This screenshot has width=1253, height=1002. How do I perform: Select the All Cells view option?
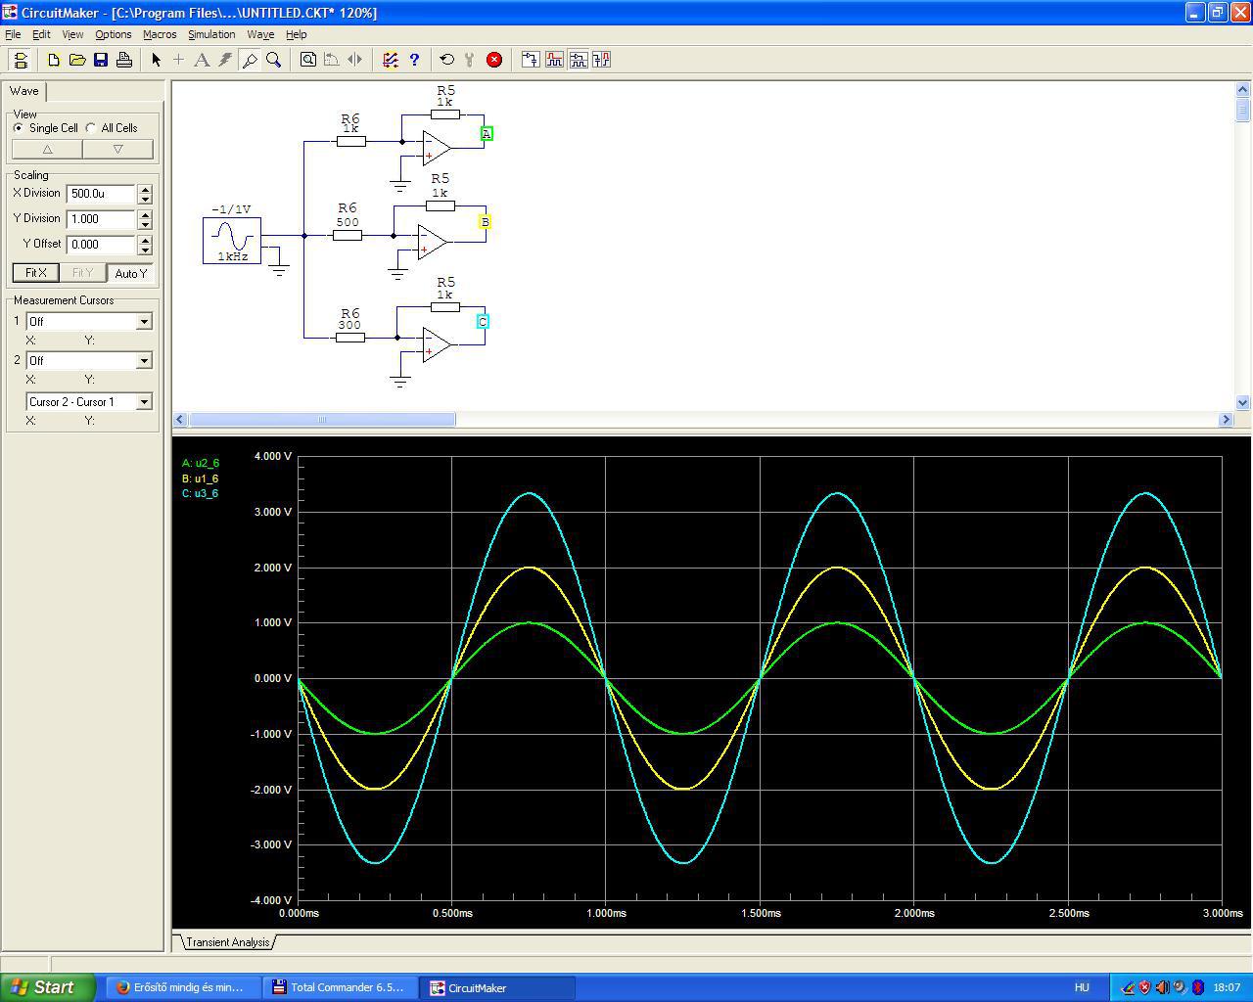pos(91,128)
